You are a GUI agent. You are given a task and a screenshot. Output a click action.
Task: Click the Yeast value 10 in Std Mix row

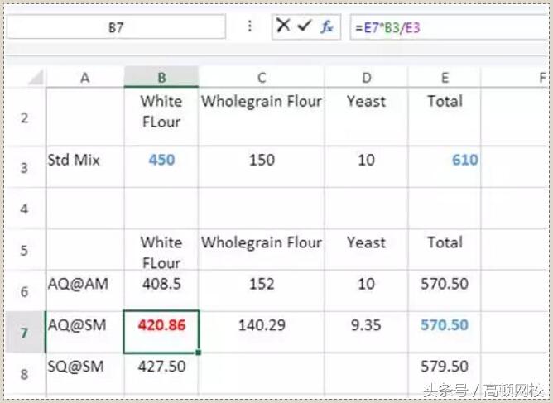366,166
